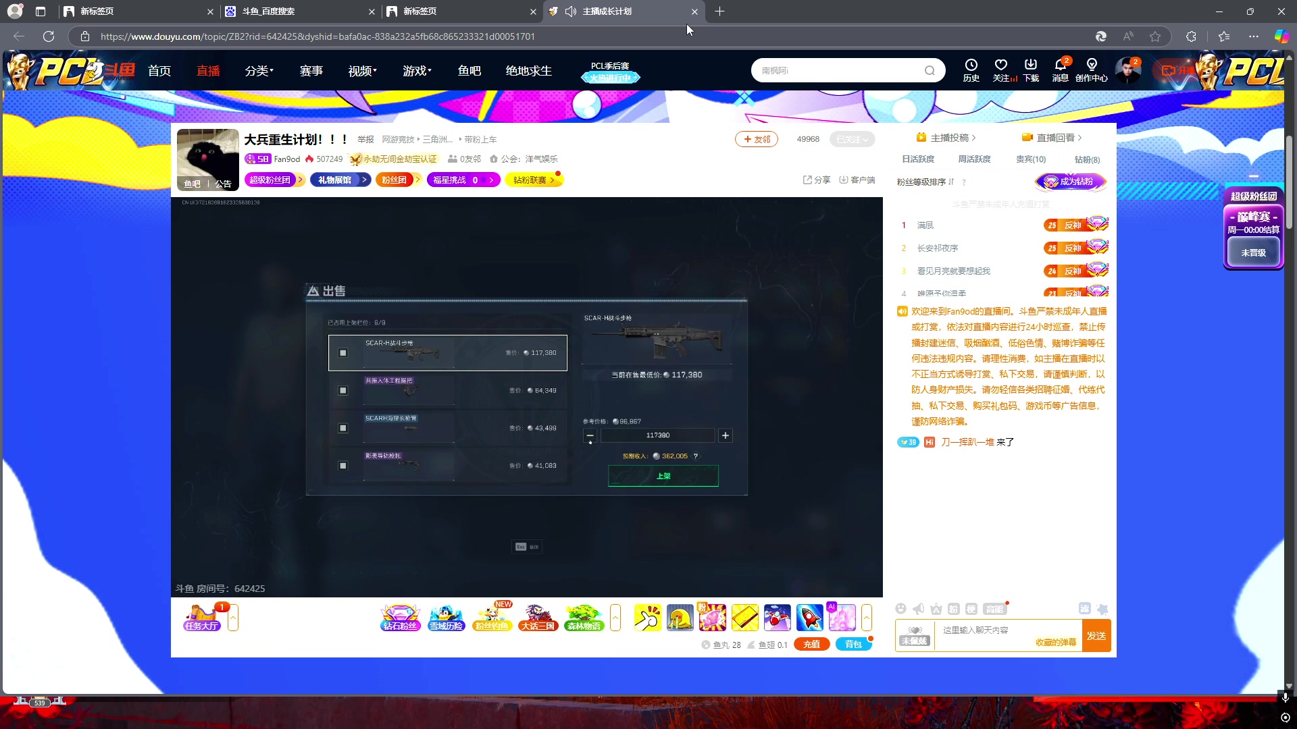Switch to 贵宾(10) tab

pos(1031,159)
